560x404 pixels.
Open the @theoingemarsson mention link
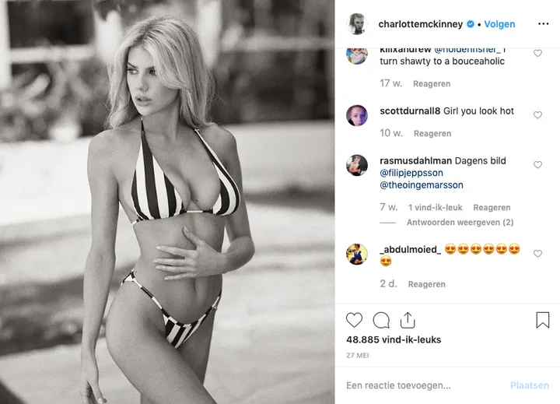422,185
